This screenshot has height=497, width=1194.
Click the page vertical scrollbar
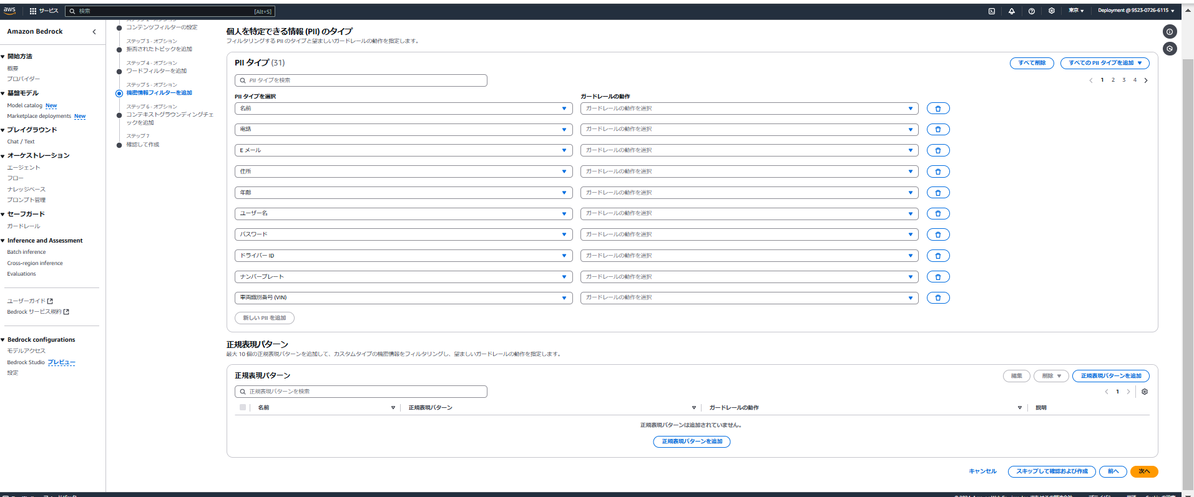pos(1188,274)
